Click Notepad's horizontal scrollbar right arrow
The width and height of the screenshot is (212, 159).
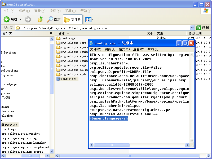[x=188, y=145]
